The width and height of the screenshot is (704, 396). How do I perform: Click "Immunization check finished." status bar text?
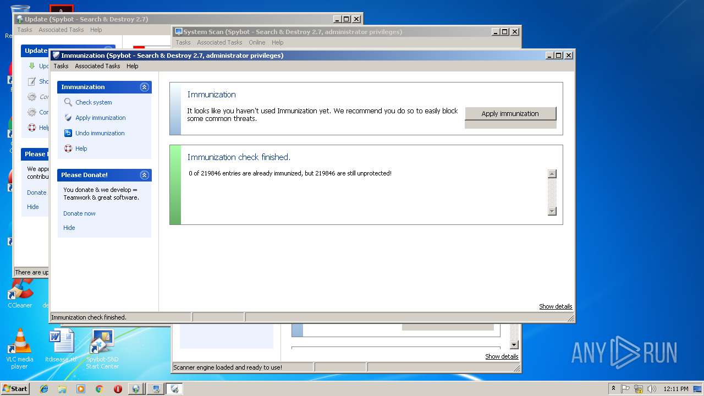click(x=89, y=317)
